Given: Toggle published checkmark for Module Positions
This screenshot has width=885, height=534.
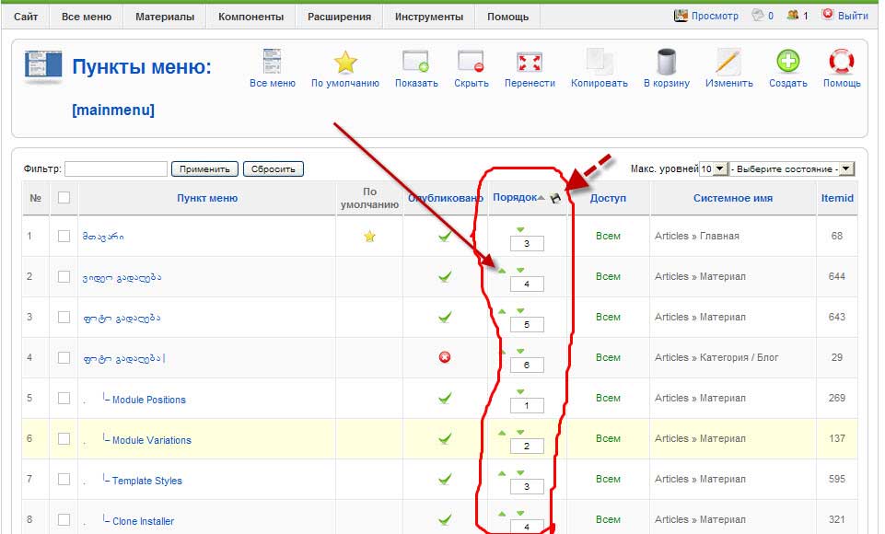Looking at the screenshot, I should pos(445,398).
